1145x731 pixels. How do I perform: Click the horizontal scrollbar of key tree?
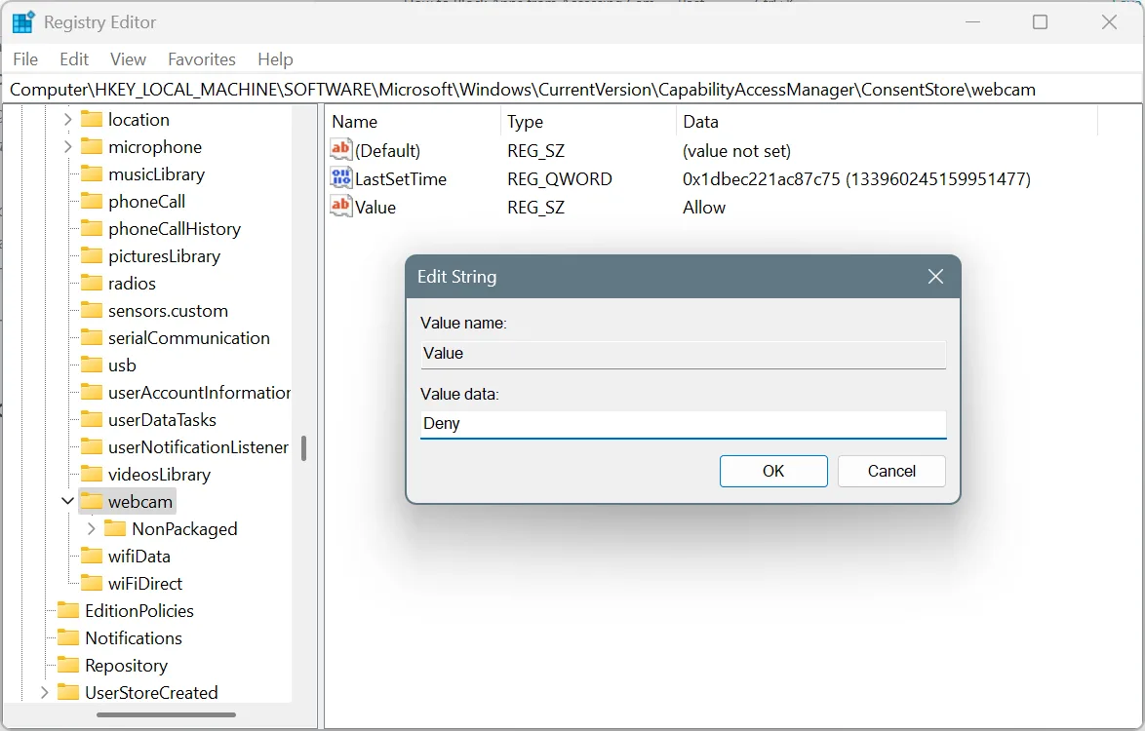coord(166,715)
